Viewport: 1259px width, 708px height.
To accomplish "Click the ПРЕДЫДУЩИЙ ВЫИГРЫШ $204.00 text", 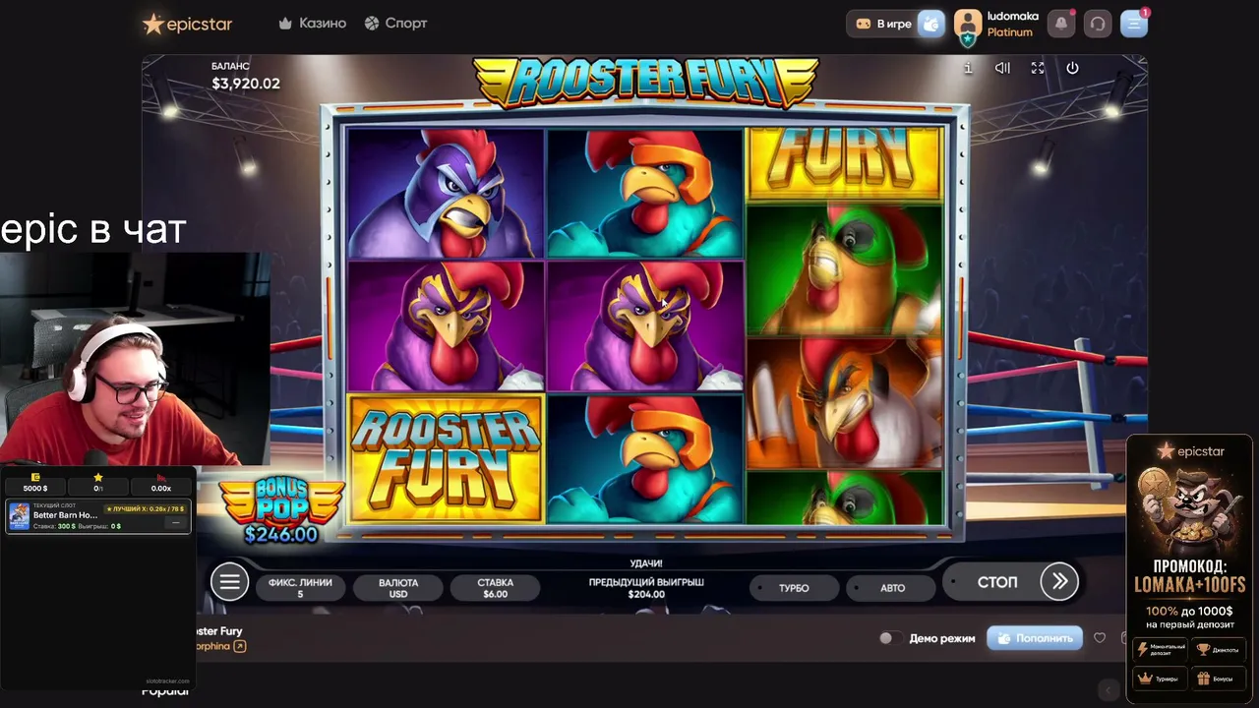I will tap(646, 588).
